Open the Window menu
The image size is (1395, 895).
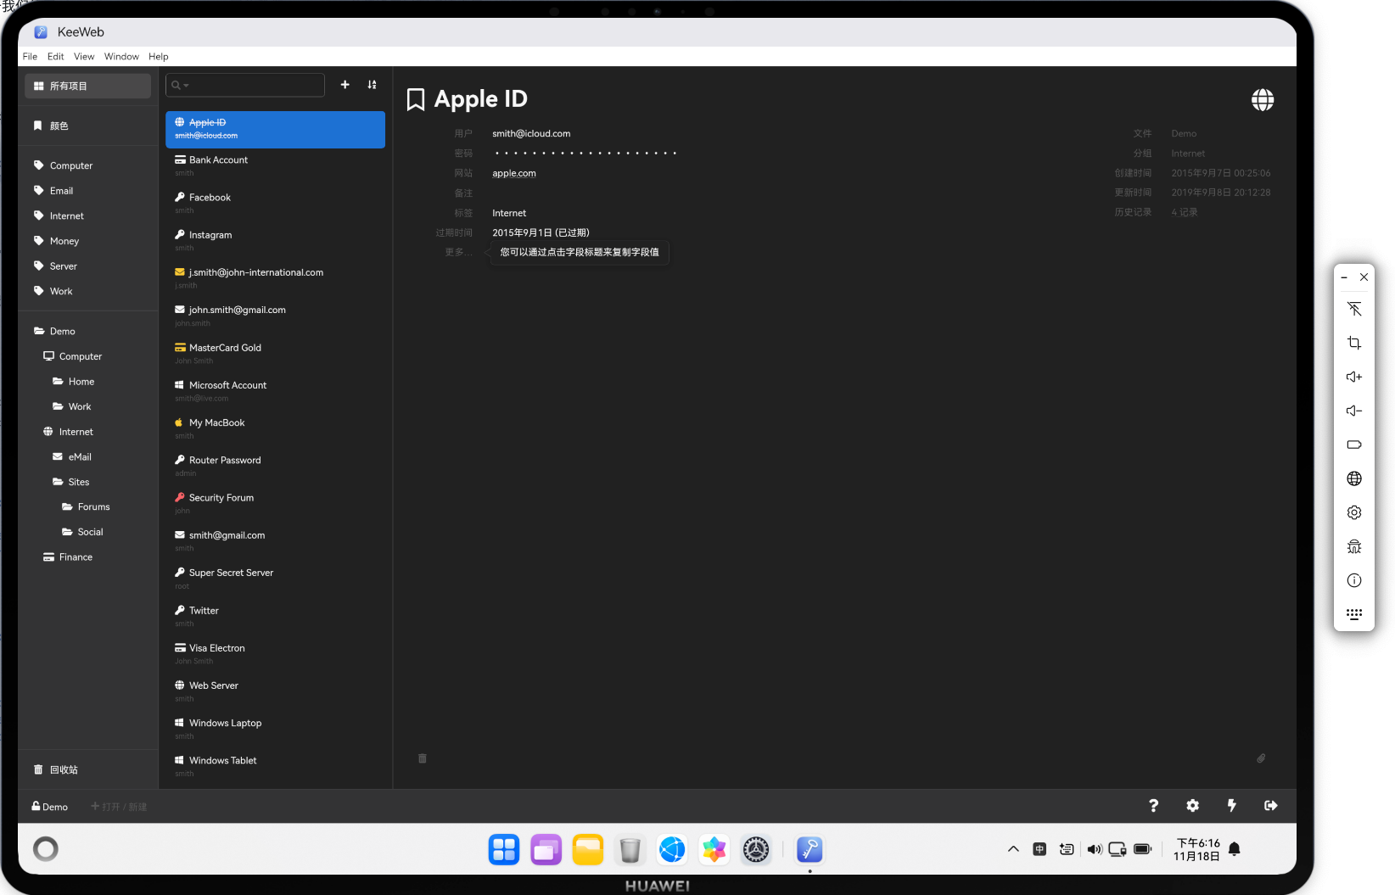coord(121,57)
